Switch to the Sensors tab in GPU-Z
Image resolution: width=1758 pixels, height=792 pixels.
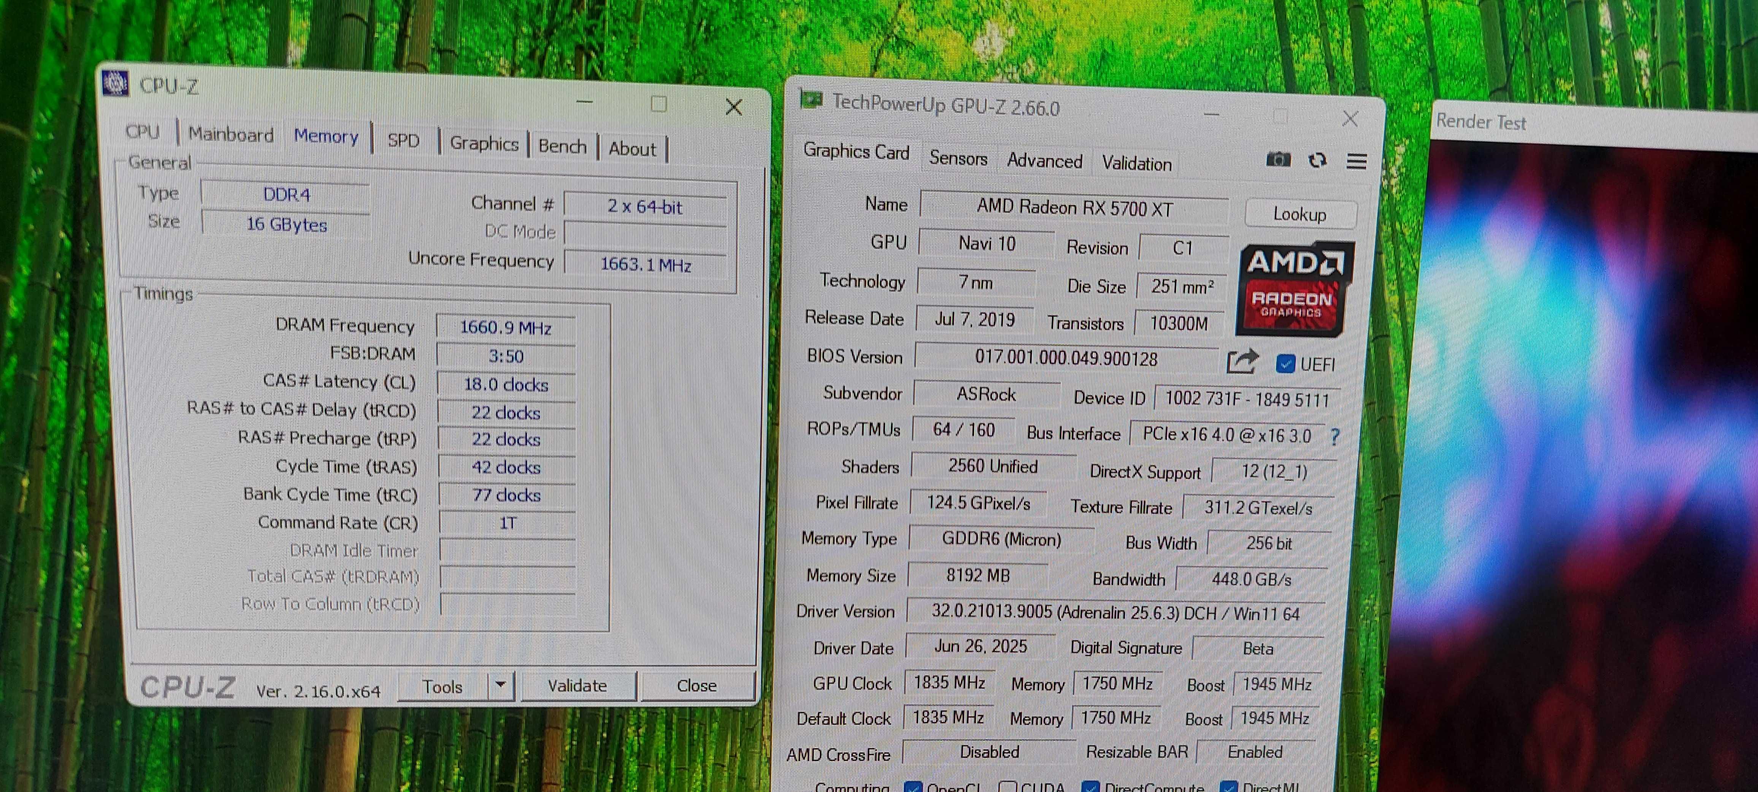click(957, 158)
